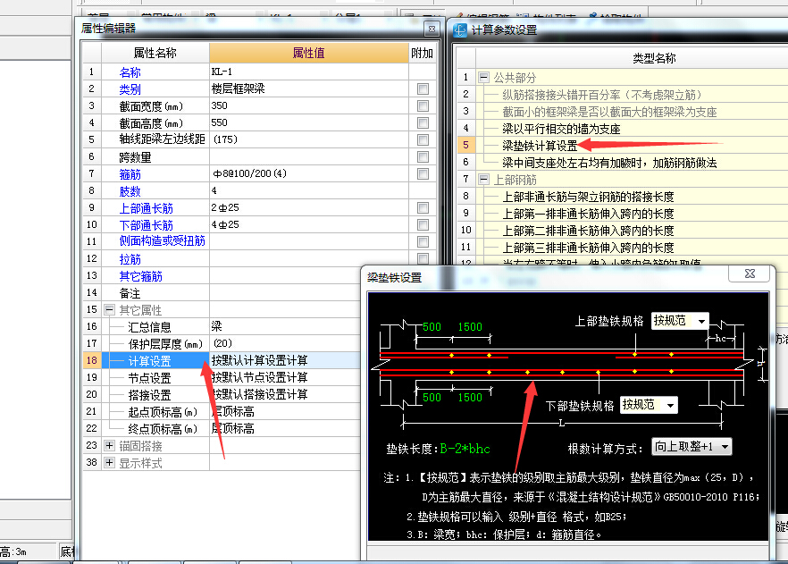Select the 类别 property link
Image resolution: width=788 pixels, height=564 pixels.
point(130,89)
